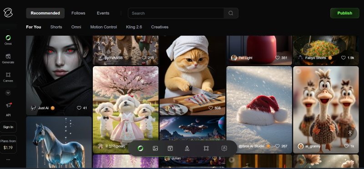Like the cat post with 608 likes
This screenshot has width=364, height=169.
coord(211,108)
